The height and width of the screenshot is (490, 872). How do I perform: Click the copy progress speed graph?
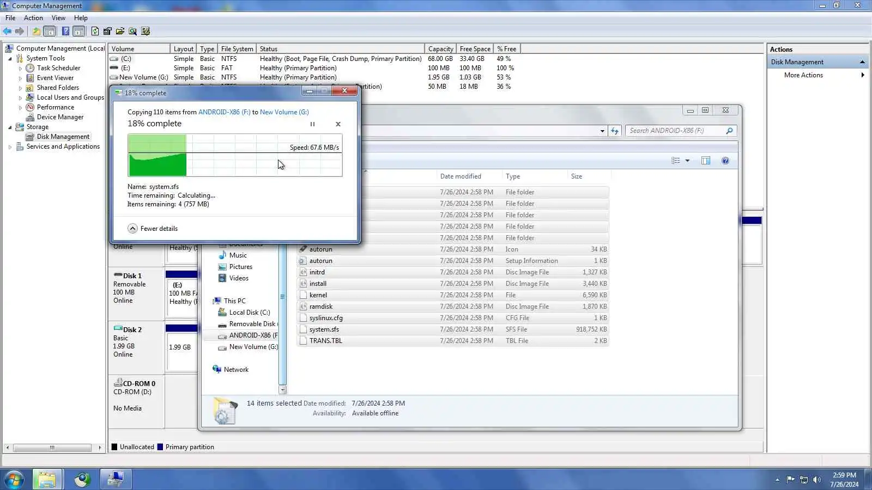point(235,155)
